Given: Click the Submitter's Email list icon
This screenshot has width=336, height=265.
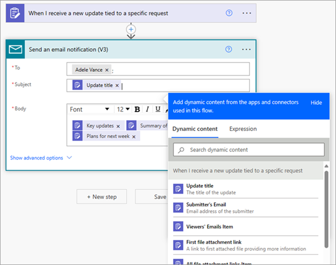Looking at the screenshot, I should coord(178,208).
